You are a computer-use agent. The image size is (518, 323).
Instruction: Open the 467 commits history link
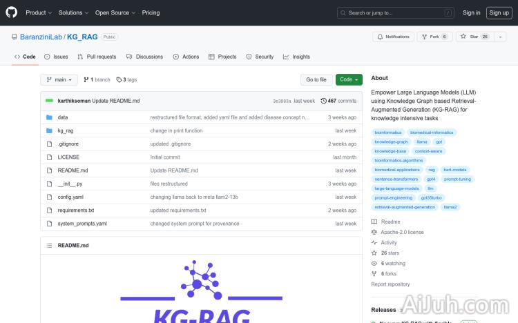pyautogui.click(x=338, y=101)
